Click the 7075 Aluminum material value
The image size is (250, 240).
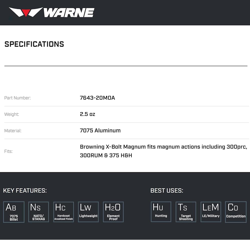(x=100, y=131)
